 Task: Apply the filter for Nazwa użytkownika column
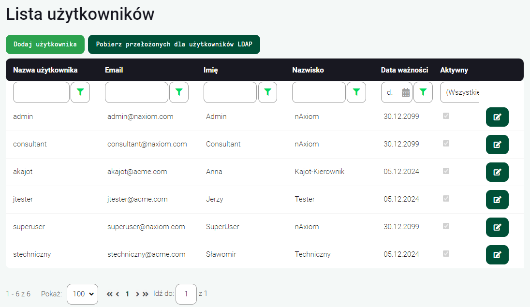click(x=80, y=92)
